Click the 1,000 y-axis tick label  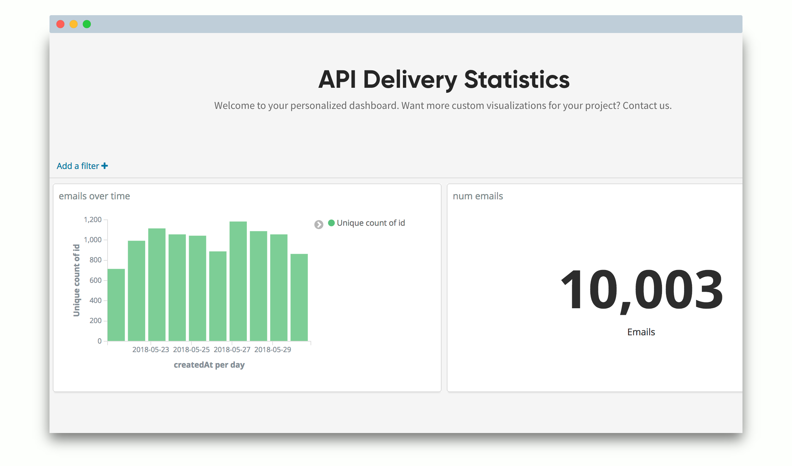[x=93, y=240]
